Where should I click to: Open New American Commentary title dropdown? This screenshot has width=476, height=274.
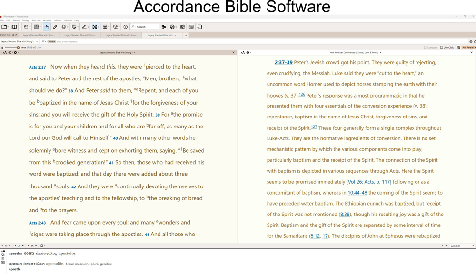(x=355, y=52)
